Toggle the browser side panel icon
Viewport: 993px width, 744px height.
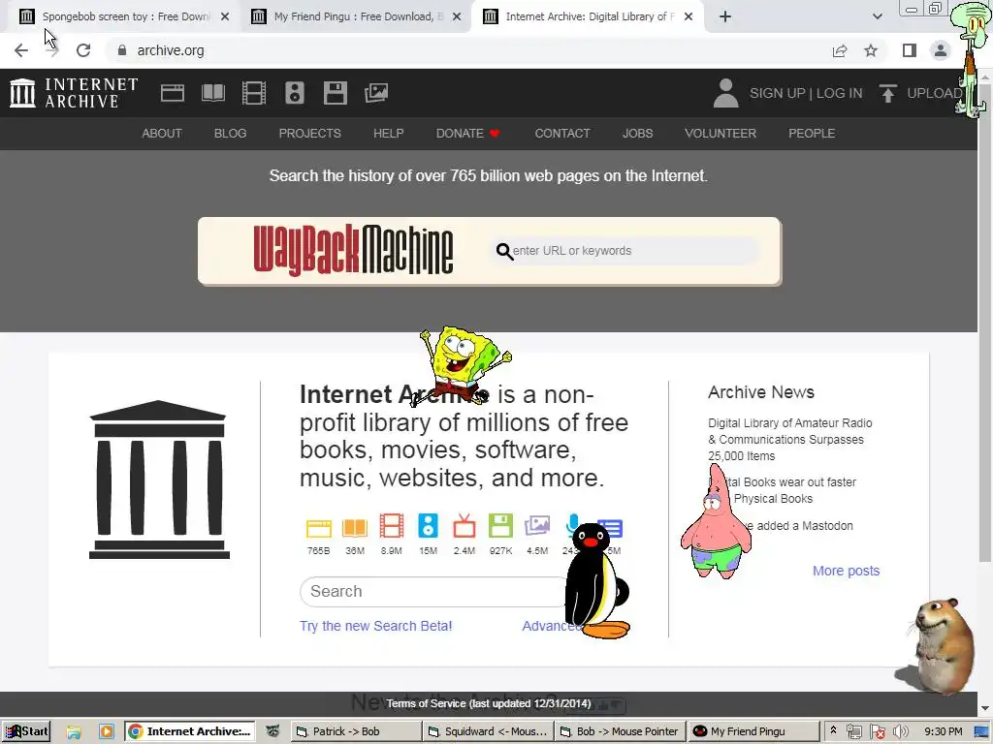coord(910,50)
